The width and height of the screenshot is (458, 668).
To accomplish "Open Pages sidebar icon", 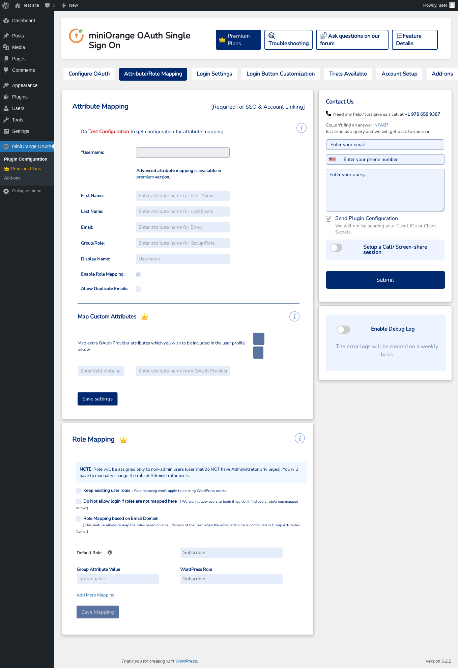I will click(x=6, y=59).
